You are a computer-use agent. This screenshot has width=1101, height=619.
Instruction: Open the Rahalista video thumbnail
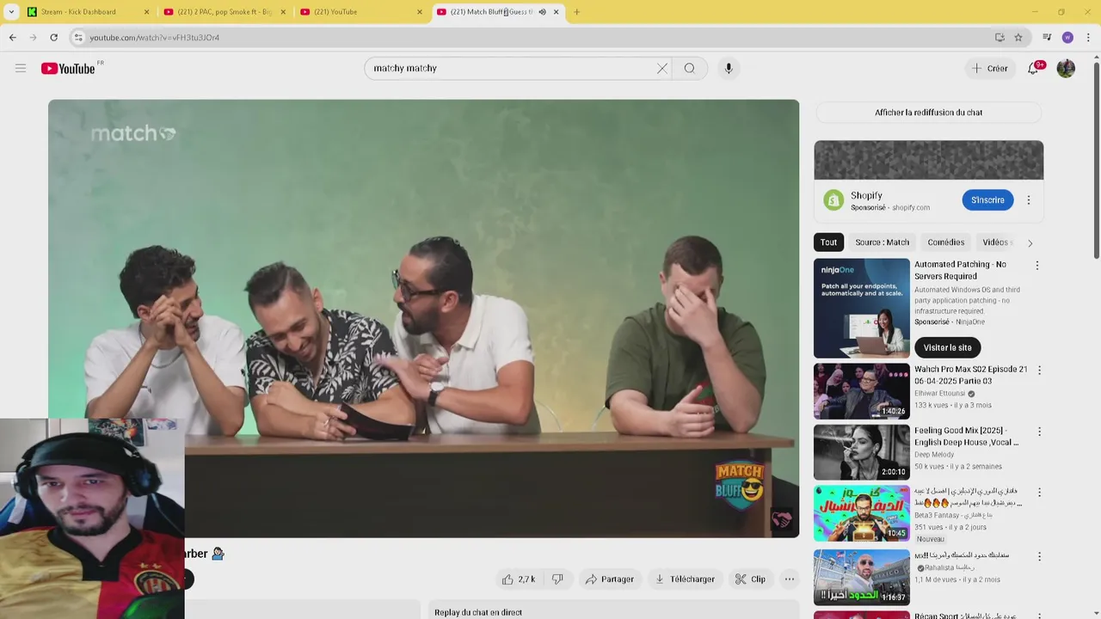coord(861,576)
